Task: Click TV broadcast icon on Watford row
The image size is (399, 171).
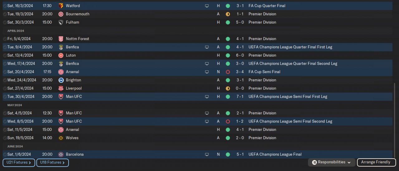Action: pyautogui.click(x=207, y=6)
